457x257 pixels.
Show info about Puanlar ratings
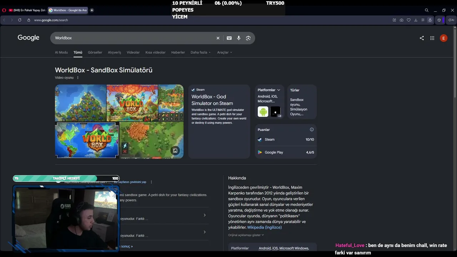point(312,130)
